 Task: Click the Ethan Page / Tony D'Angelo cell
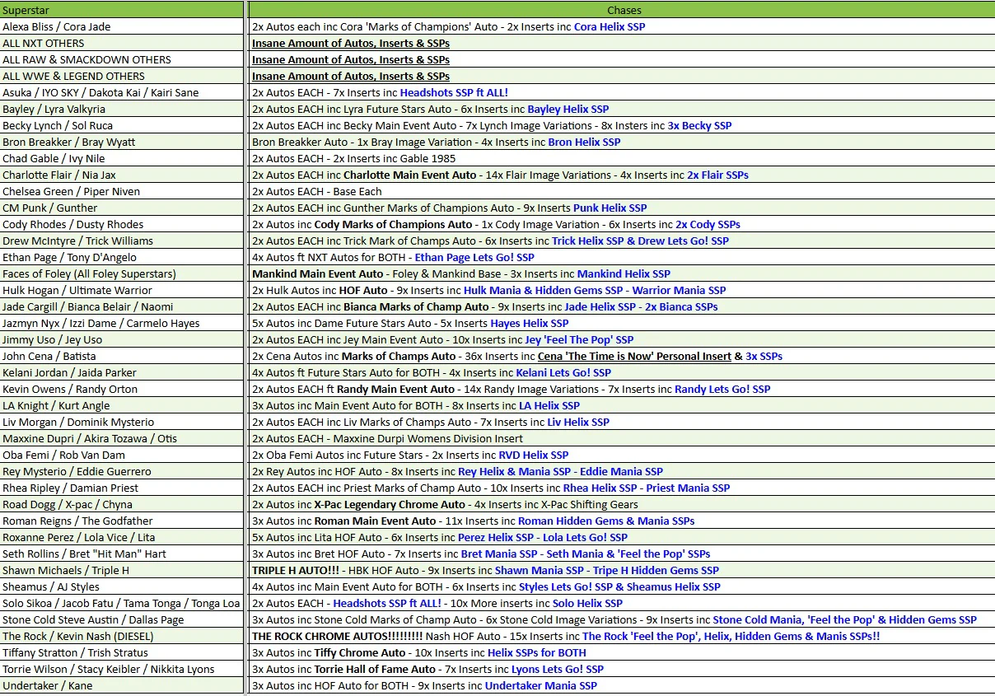tap(122, 257)
